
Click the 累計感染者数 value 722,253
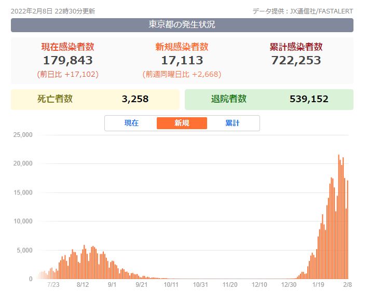pos(296,60)
